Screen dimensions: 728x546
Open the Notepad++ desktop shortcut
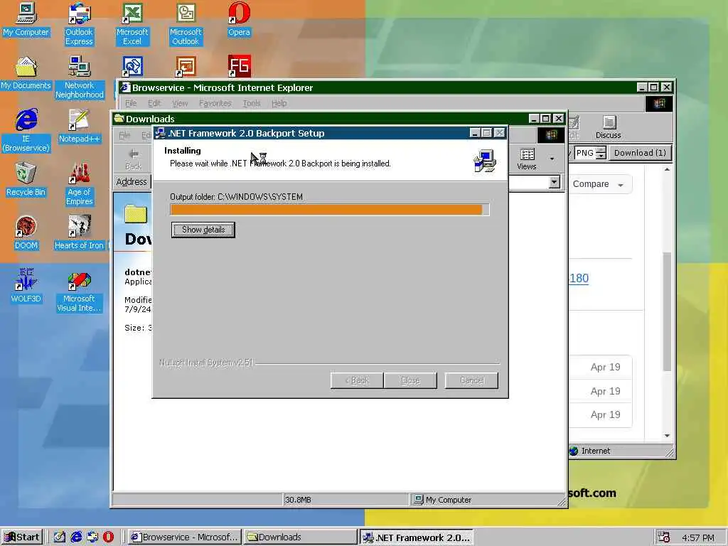pos(80,127)
